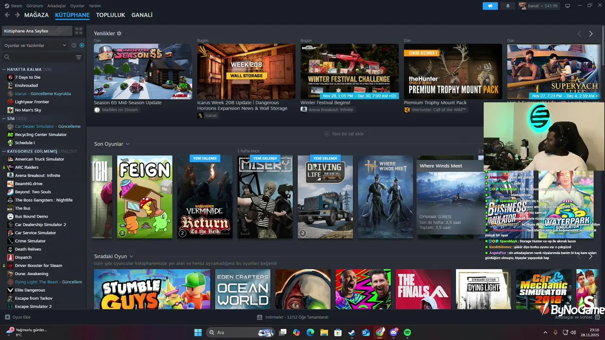Click Kütüphane Ana Sayfası button

pyautogui.click(x=37, y=31)
